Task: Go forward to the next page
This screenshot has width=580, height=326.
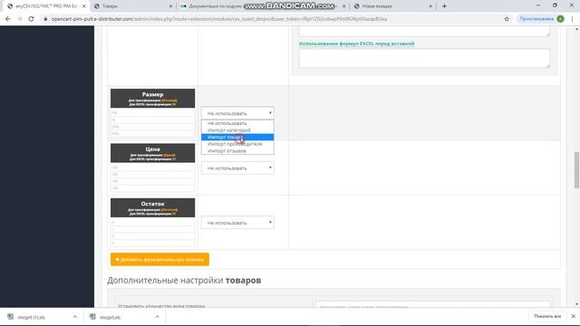Action: (x=19, y=19)
